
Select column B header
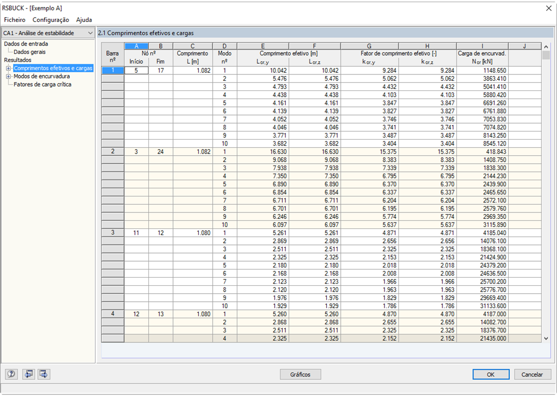161,46
